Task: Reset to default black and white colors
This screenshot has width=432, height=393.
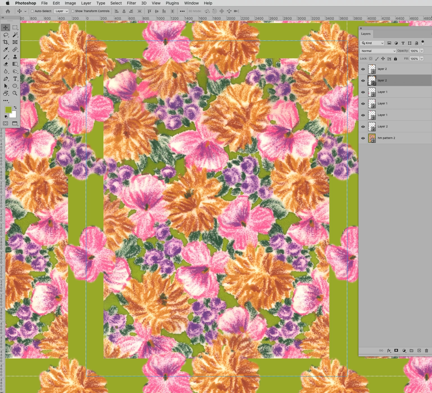Action: (x=6, y=116)
